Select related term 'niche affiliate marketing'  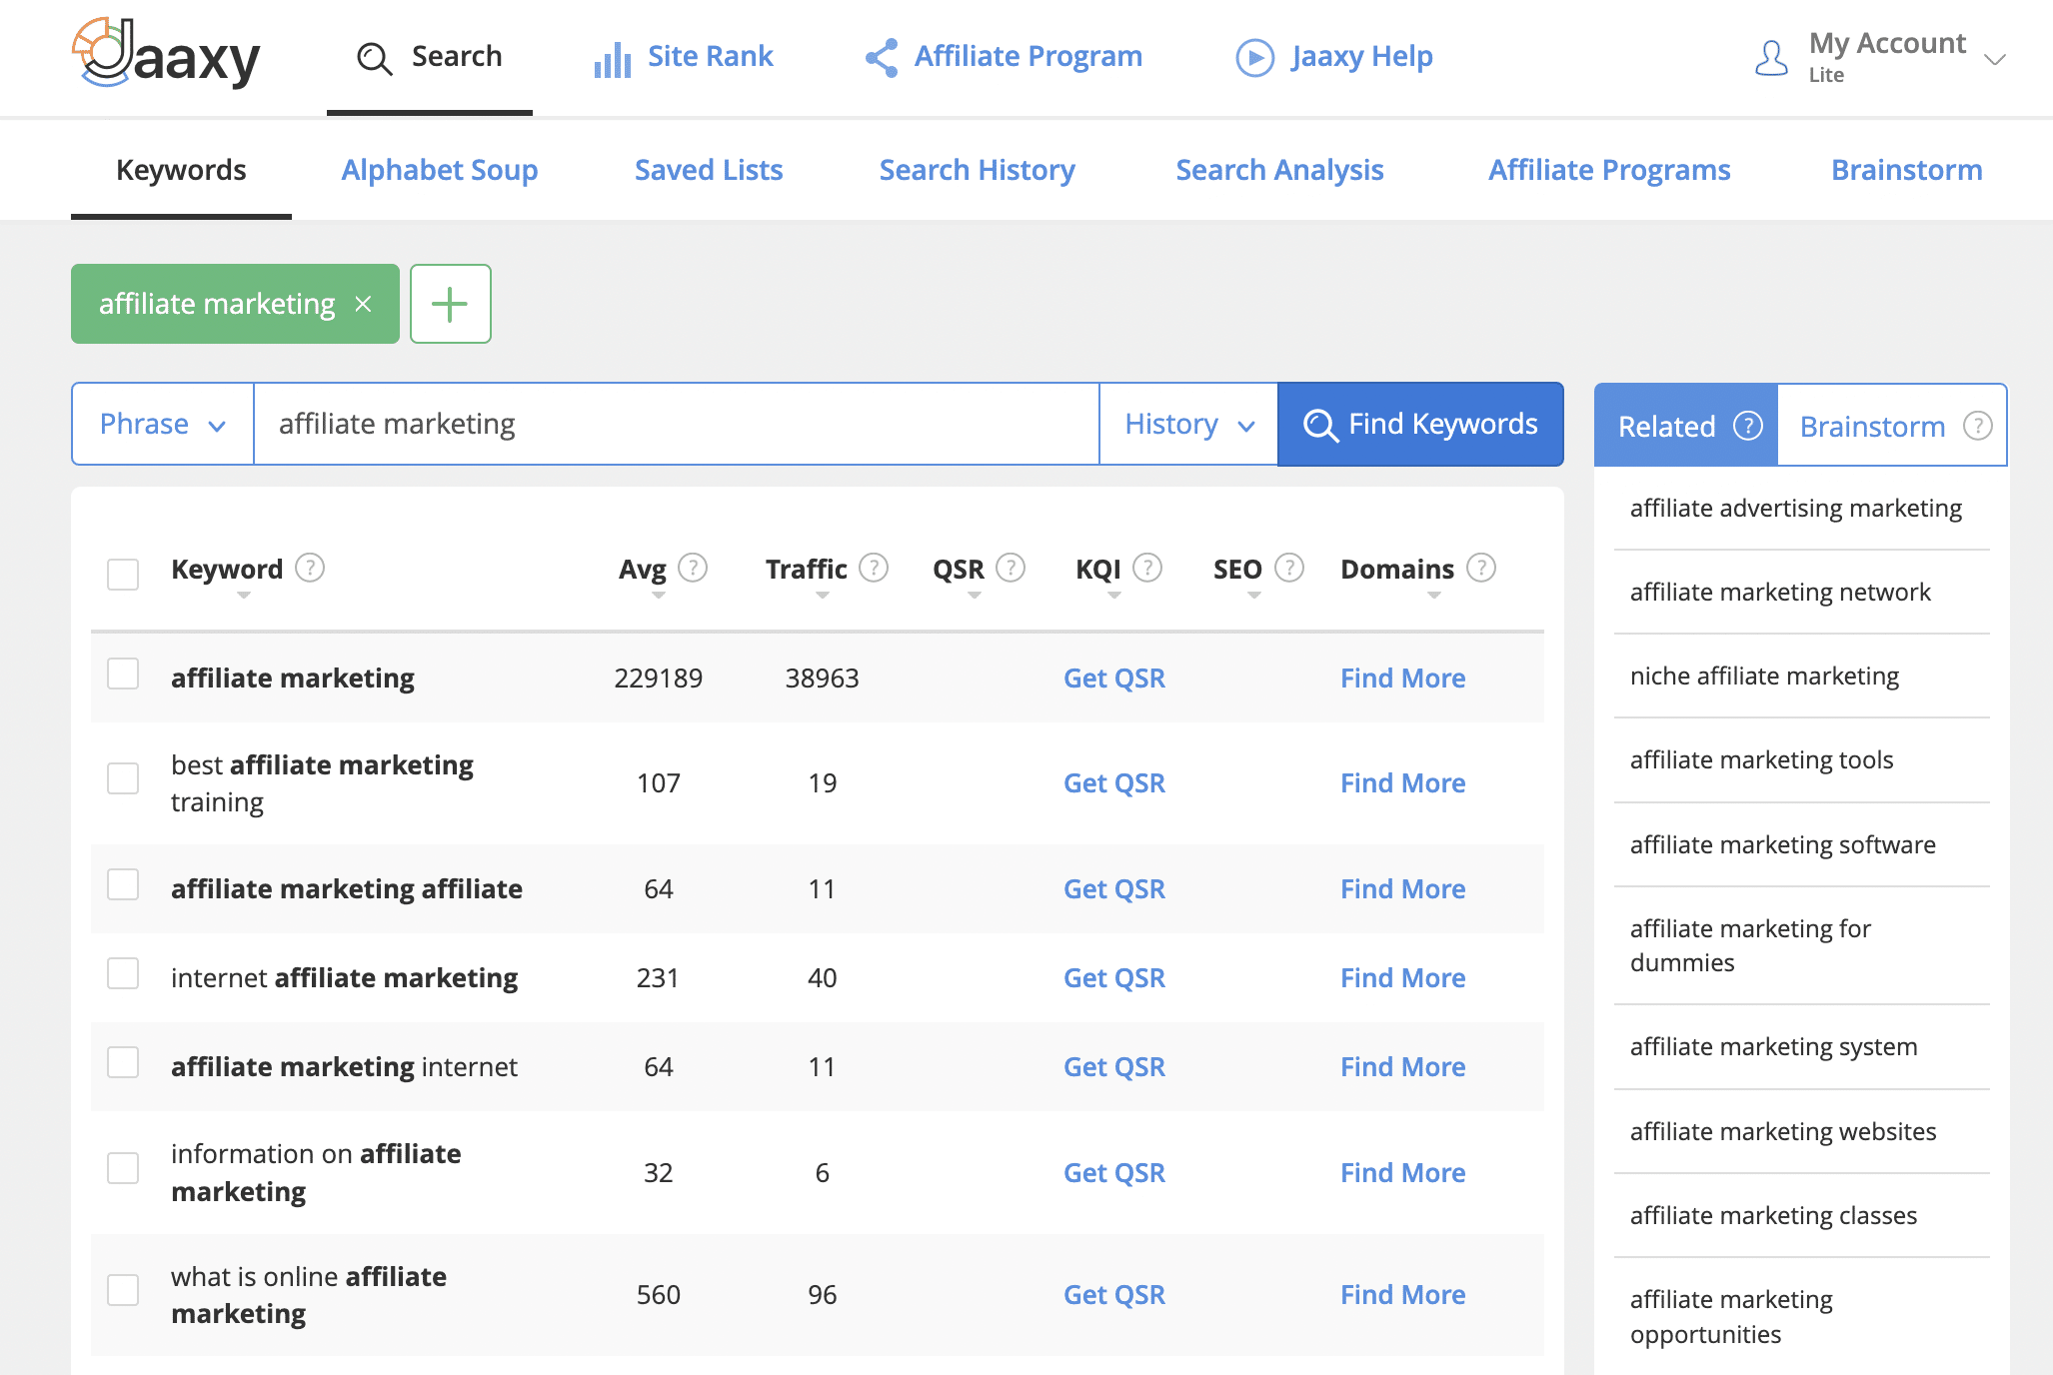[1764, 676]
